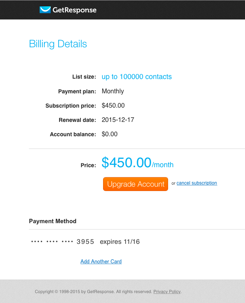This screenshot has height=303, width=245.
Task: Select the 2015-12-17 renewal date
Action: click(118, 120)
